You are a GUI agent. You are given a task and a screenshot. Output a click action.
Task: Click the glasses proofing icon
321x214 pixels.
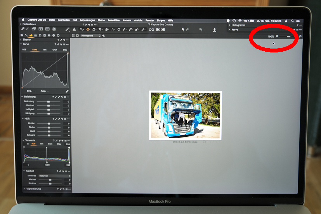coord(151,30)
